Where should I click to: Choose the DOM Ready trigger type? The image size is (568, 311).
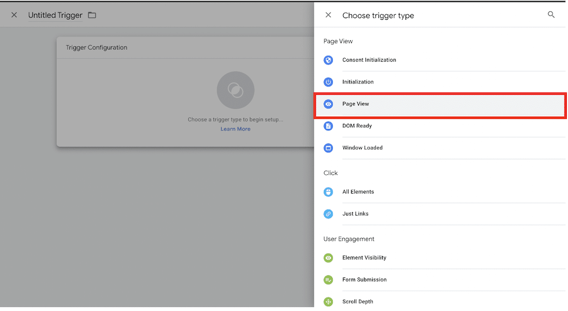(440, 126)
